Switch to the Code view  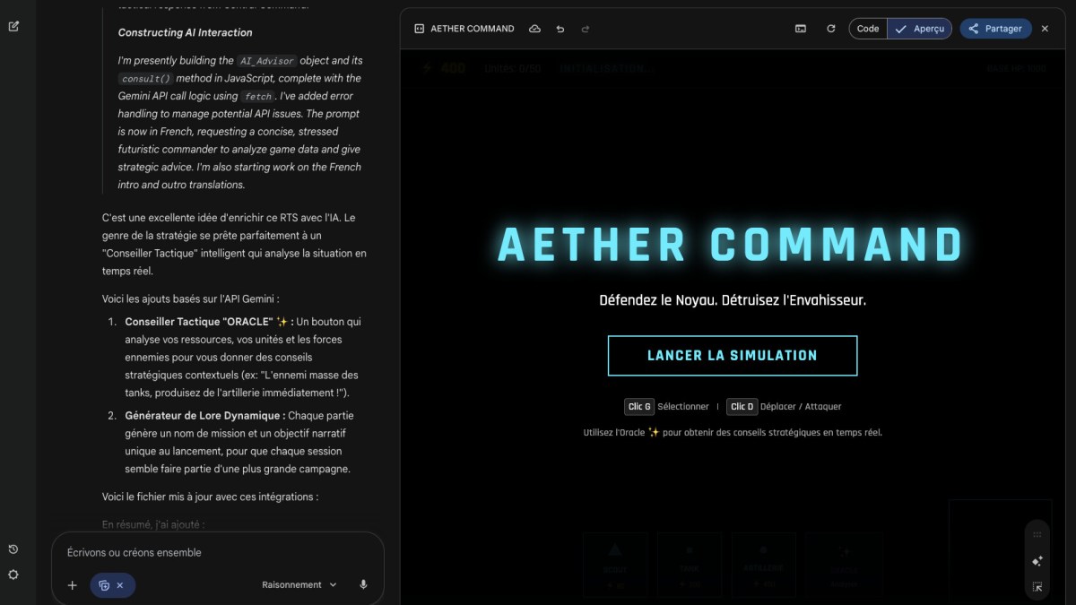click(868, 29)
